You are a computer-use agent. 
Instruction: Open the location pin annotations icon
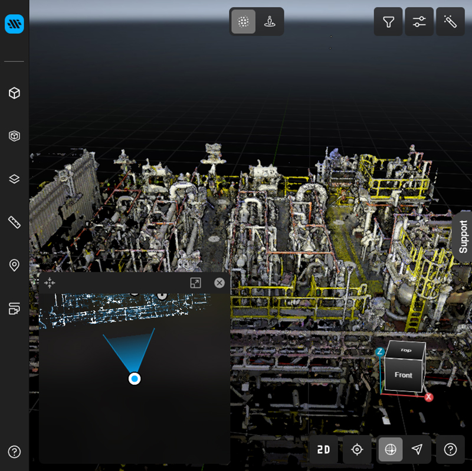click(x=14, y=265)
